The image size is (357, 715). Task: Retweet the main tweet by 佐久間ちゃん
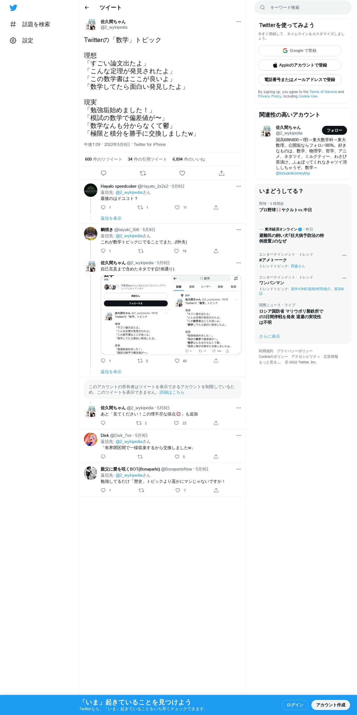tap(143, 173)
